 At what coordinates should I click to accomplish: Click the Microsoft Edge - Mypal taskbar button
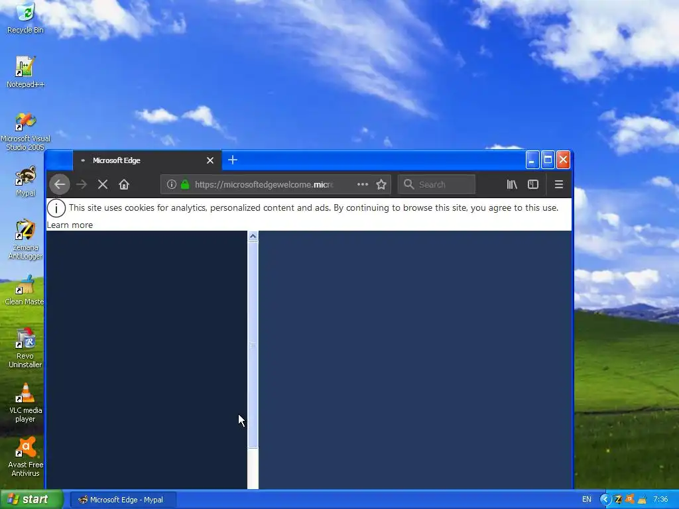(123, 500)
